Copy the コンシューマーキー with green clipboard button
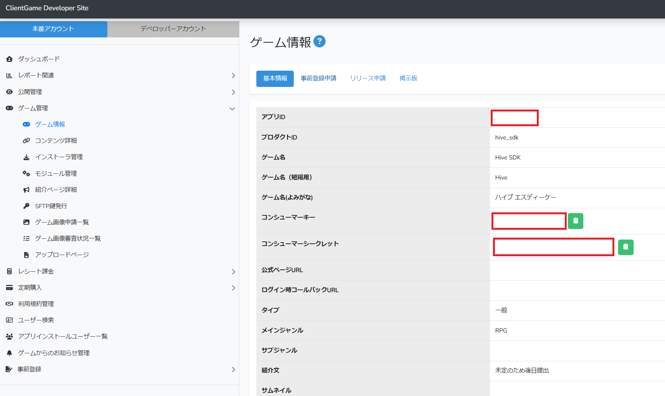The width and height of the screenshot is (665, 396). tap(575, 221)
